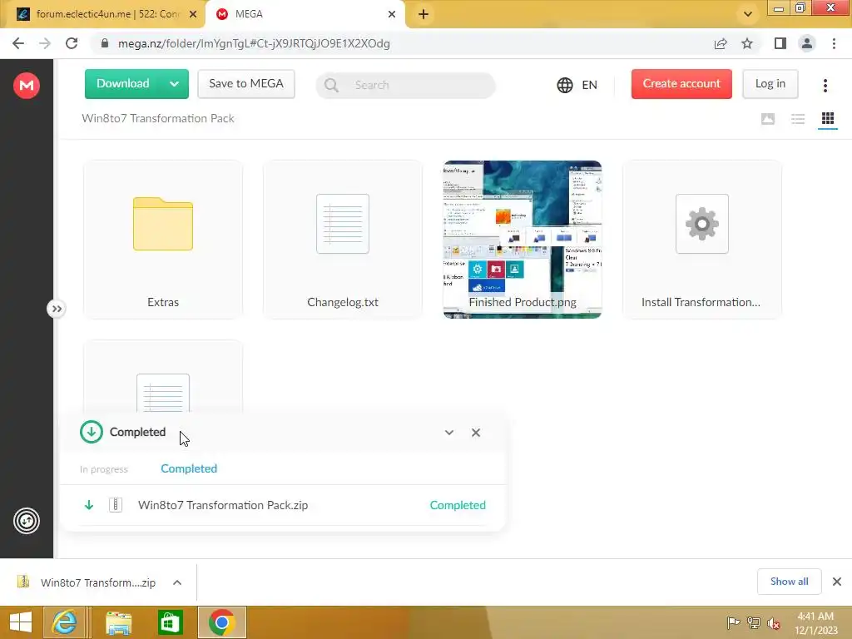Image resolution: width=852 pixels, height=639 pixels.
Task: Click the Win8to7 Transformation Pack.zip transfer row
Action: pos(283,505)
